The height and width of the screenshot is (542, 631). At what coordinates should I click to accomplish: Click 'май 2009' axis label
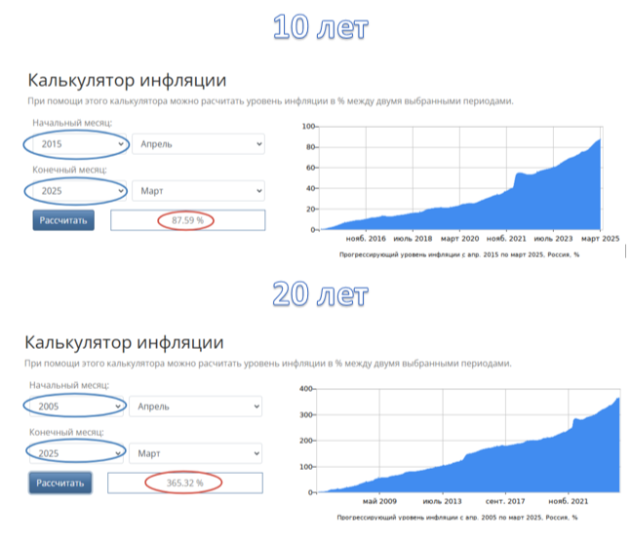coord(379,501)
